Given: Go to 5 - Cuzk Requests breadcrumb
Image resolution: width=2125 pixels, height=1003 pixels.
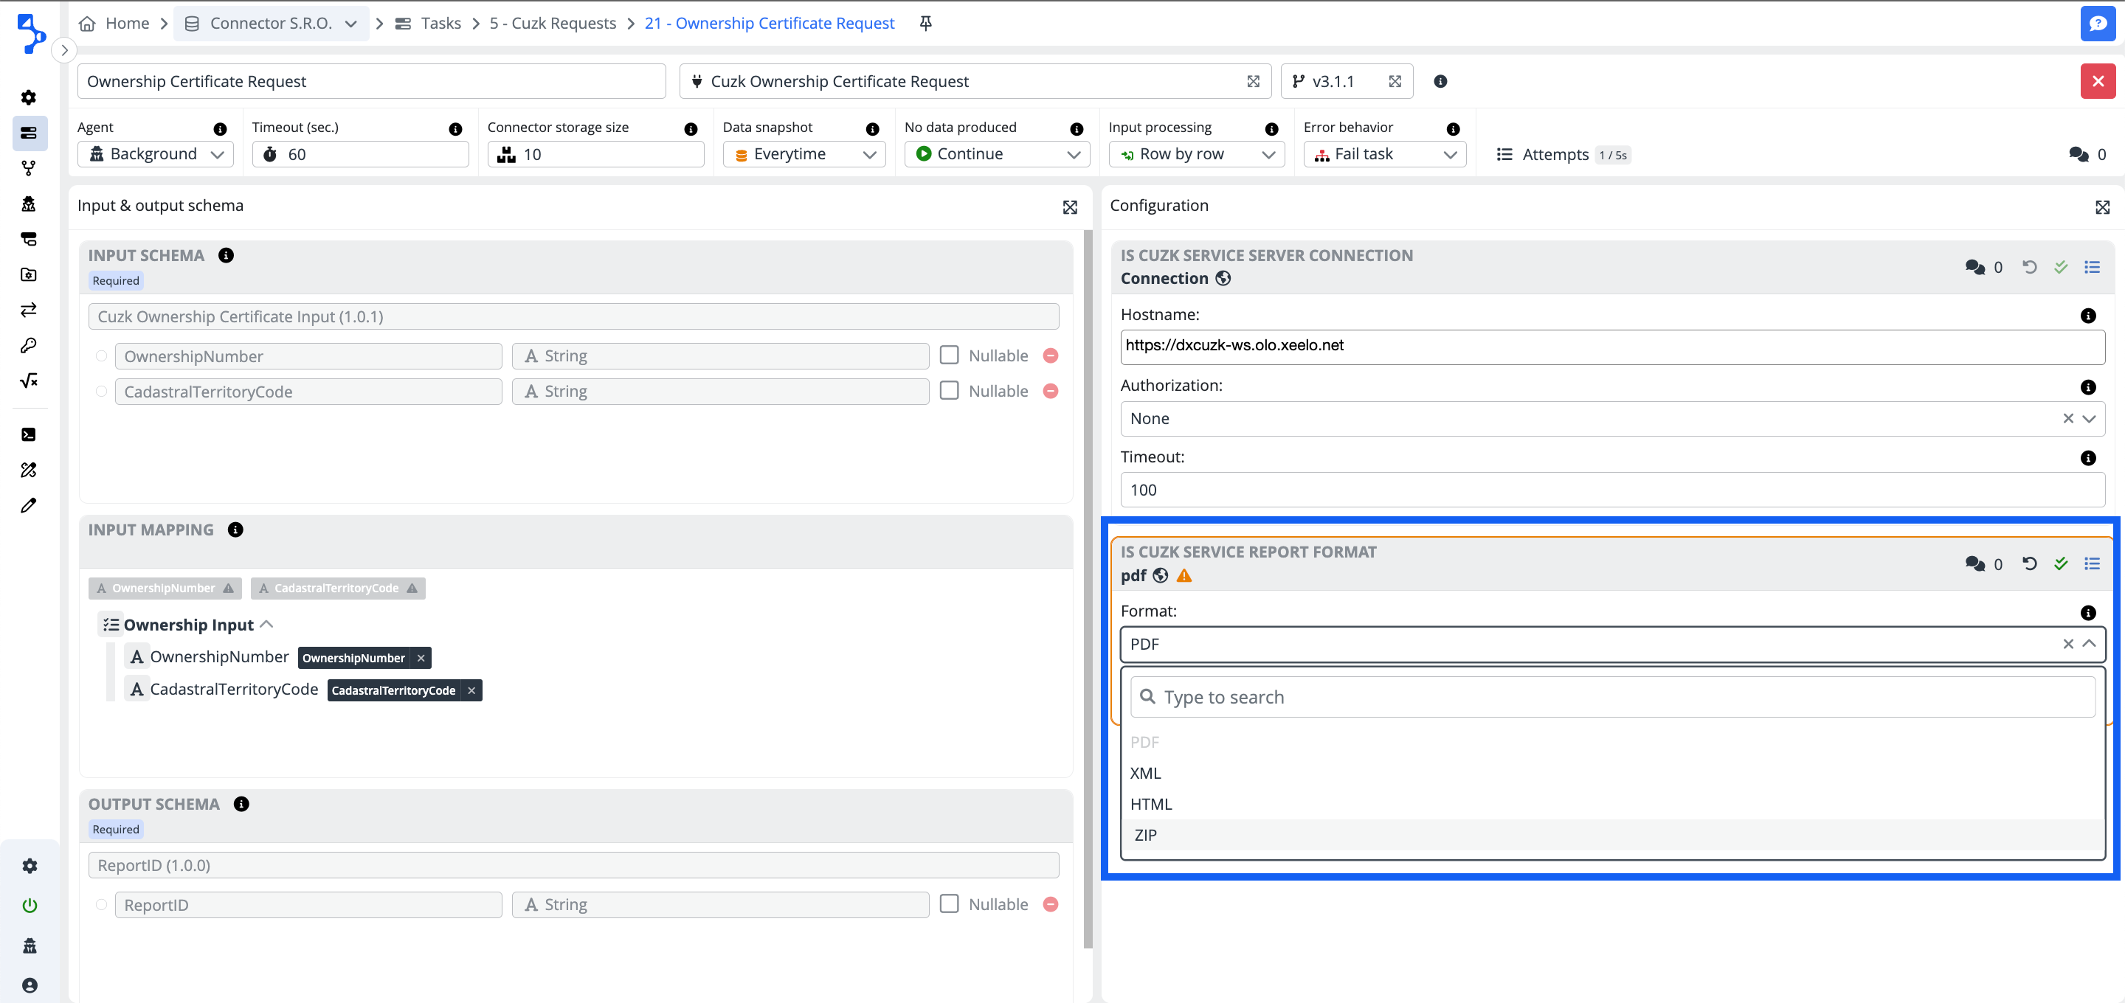Looking at the screenshot, I should (x=552, y=23).
